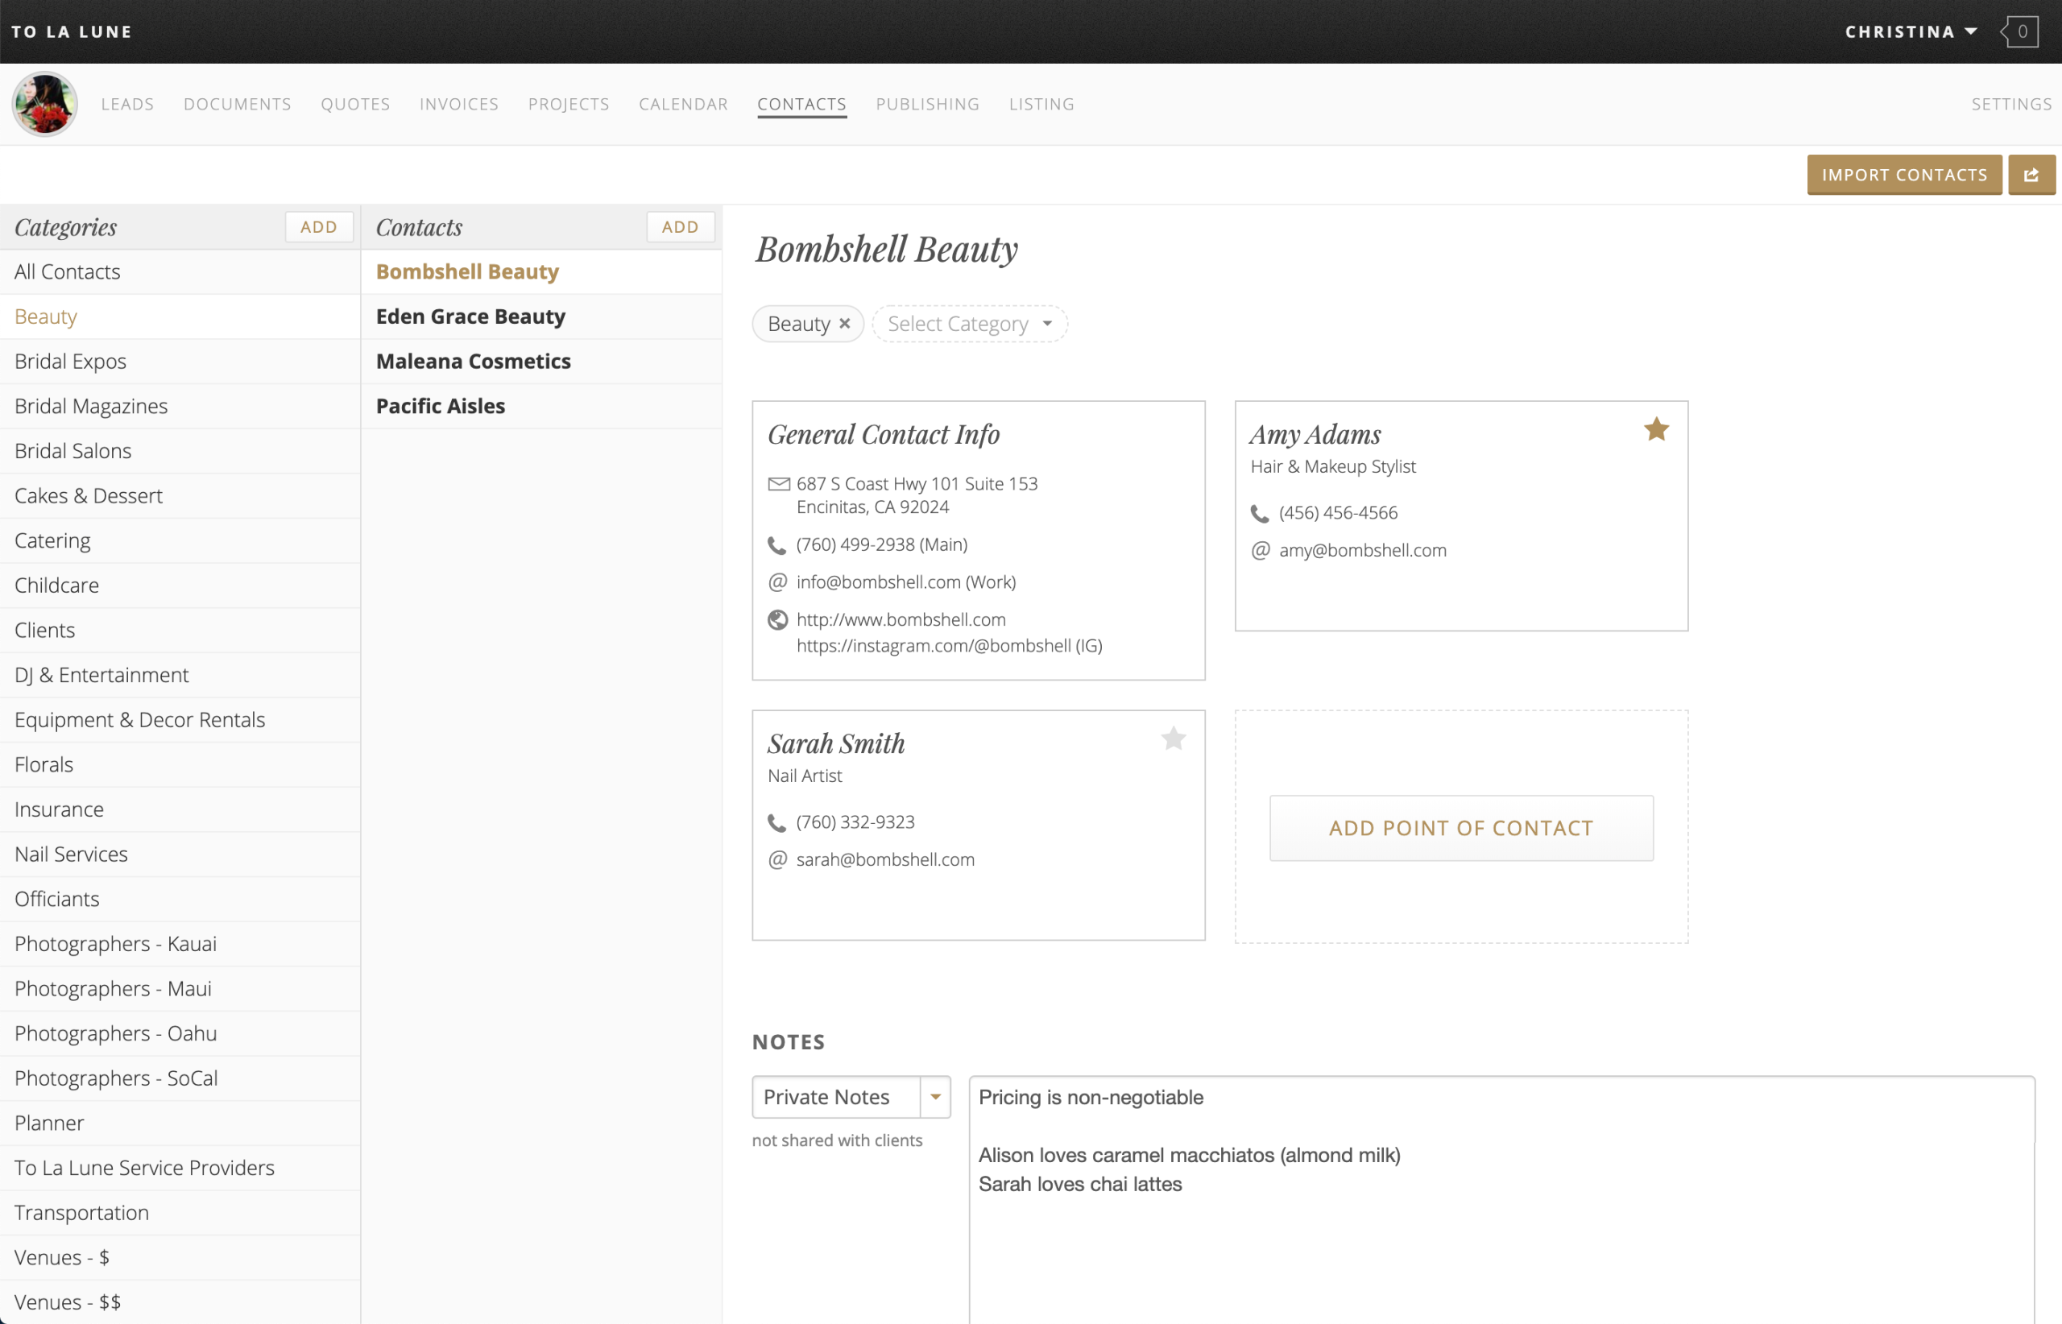This screenshot has width=2062, height=1324.
Task: Open the Cakes & Dessert category
Action: 180,496
